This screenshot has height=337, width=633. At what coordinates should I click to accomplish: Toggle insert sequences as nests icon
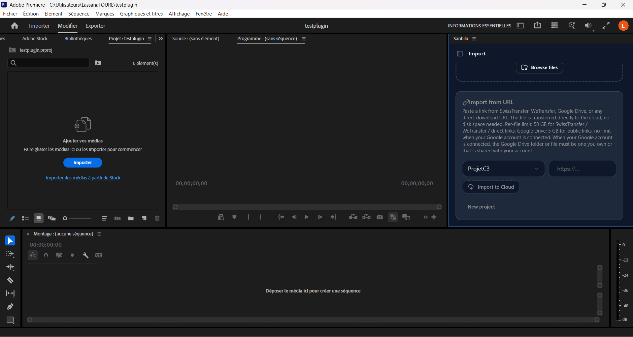point(33,255)
